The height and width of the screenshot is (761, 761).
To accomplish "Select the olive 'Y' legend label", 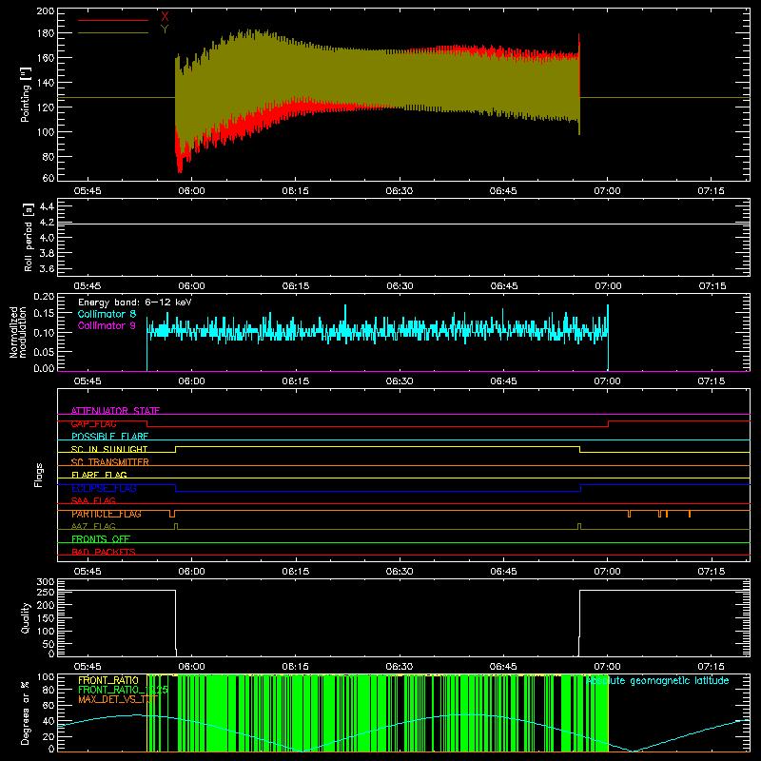I will point(165,29).
